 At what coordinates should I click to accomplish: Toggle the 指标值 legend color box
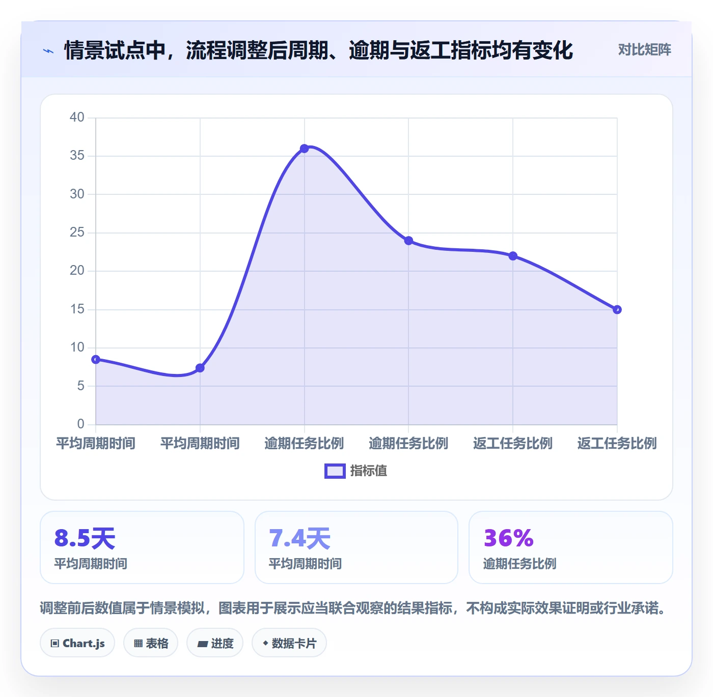(x=335, y=471)
